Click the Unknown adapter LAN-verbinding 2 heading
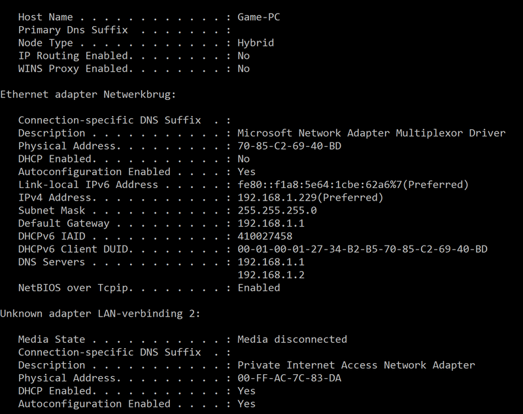This screenshot has width=523, height=414. click(100, 313)
